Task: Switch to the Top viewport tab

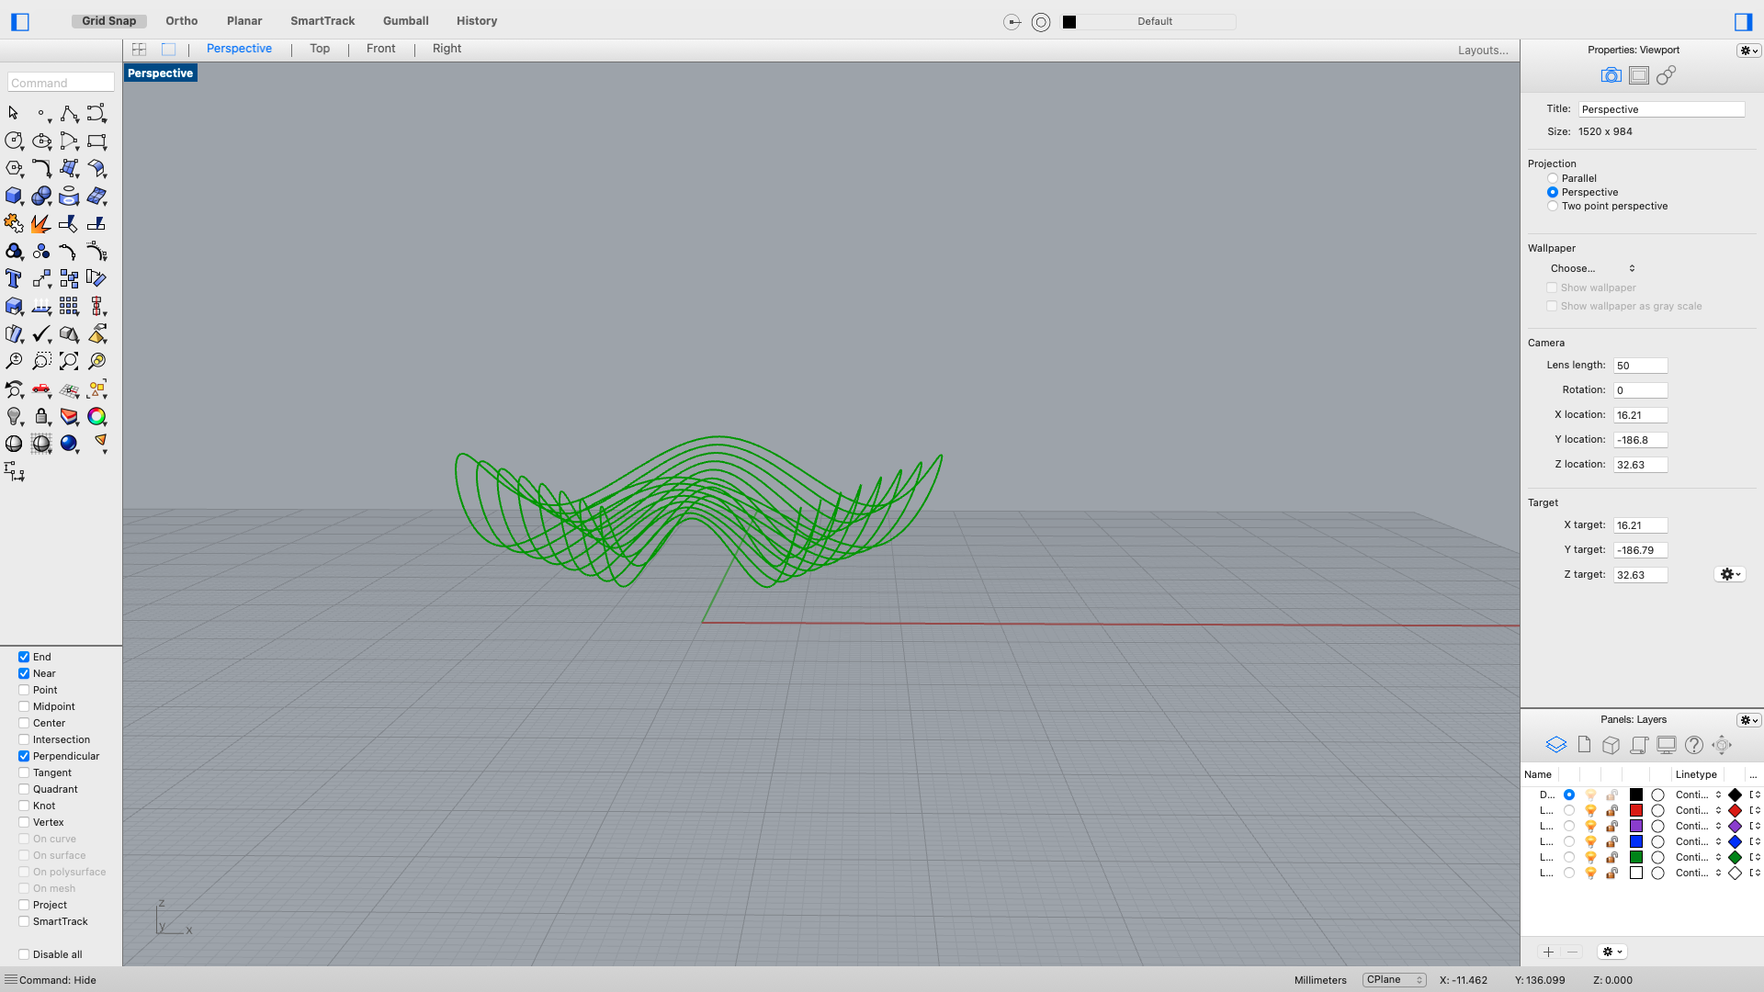Action: tap(319, 49)
